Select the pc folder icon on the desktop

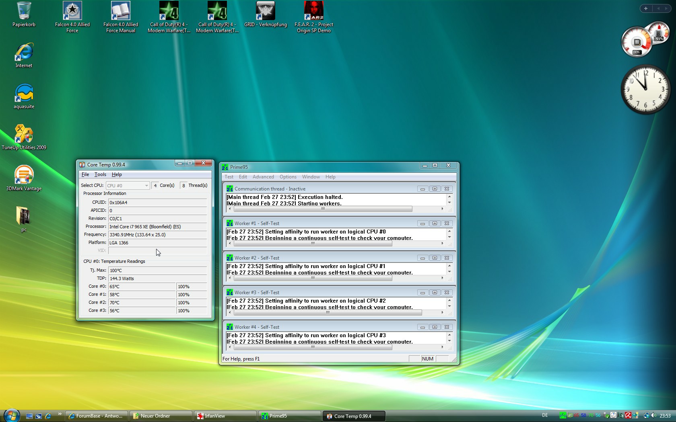pyautogui.click(x=24, y=219)
